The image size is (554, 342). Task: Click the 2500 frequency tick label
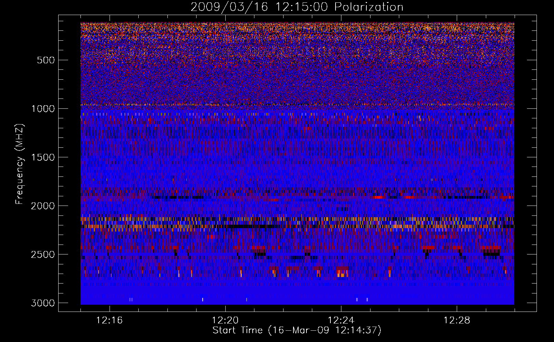coord(43,254)
